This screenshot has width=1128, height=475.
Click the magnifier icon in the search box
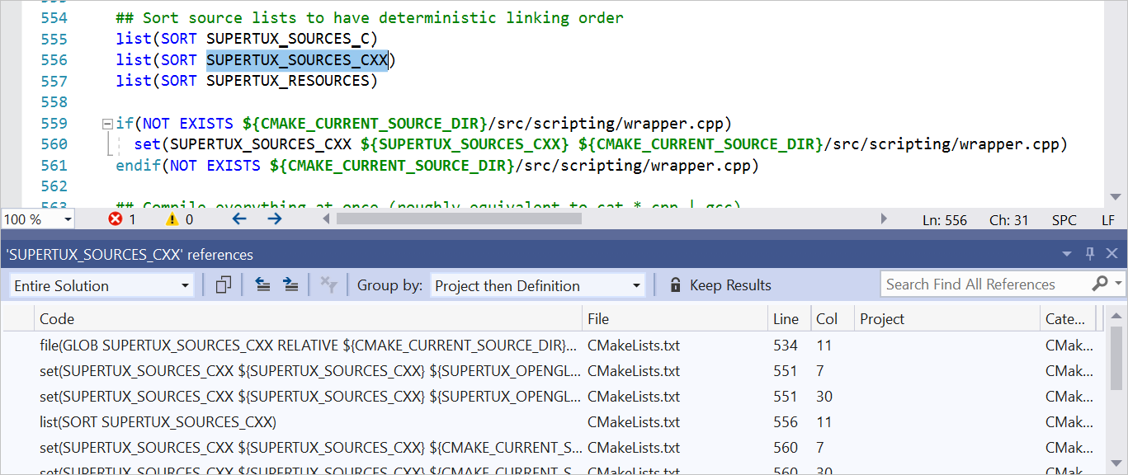coord(1102,284)
